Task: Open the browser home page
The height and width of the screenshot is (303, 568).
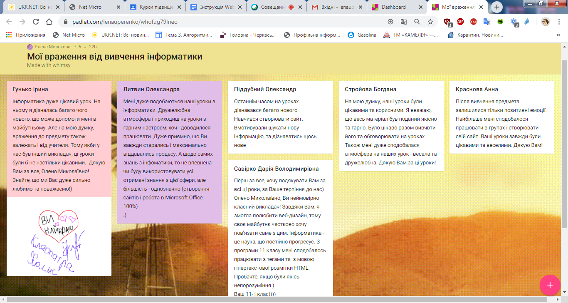Action: 49,22
